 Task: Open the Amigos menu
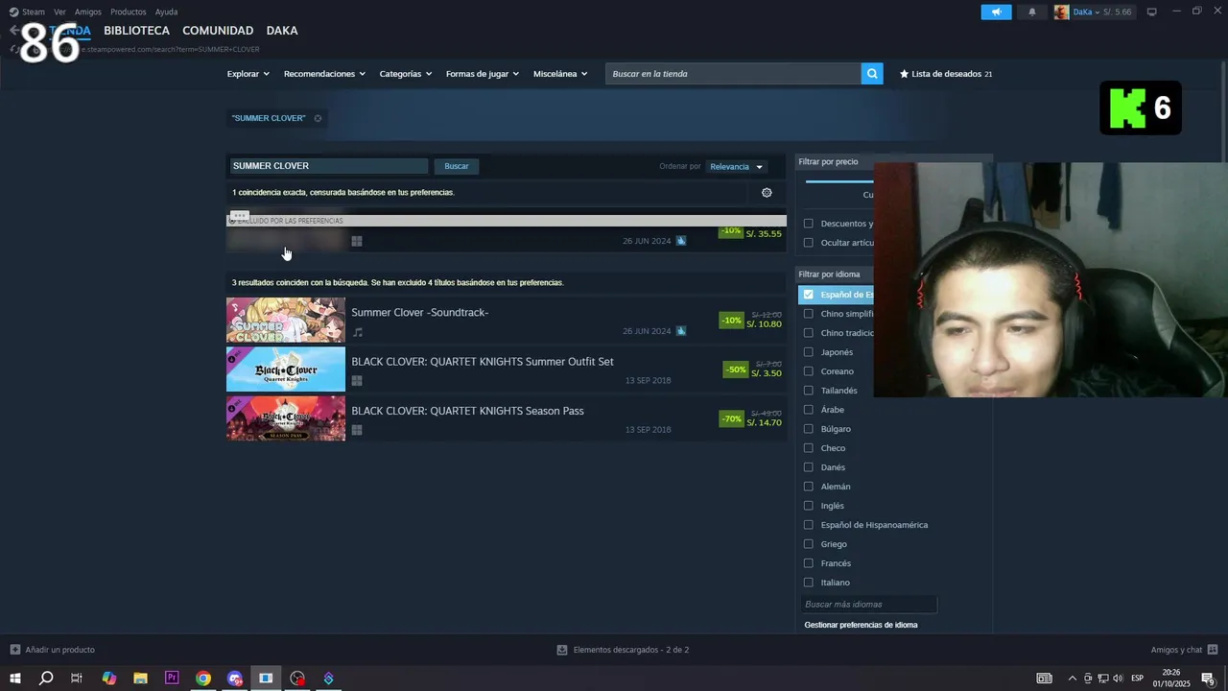[x=88, y=12]
